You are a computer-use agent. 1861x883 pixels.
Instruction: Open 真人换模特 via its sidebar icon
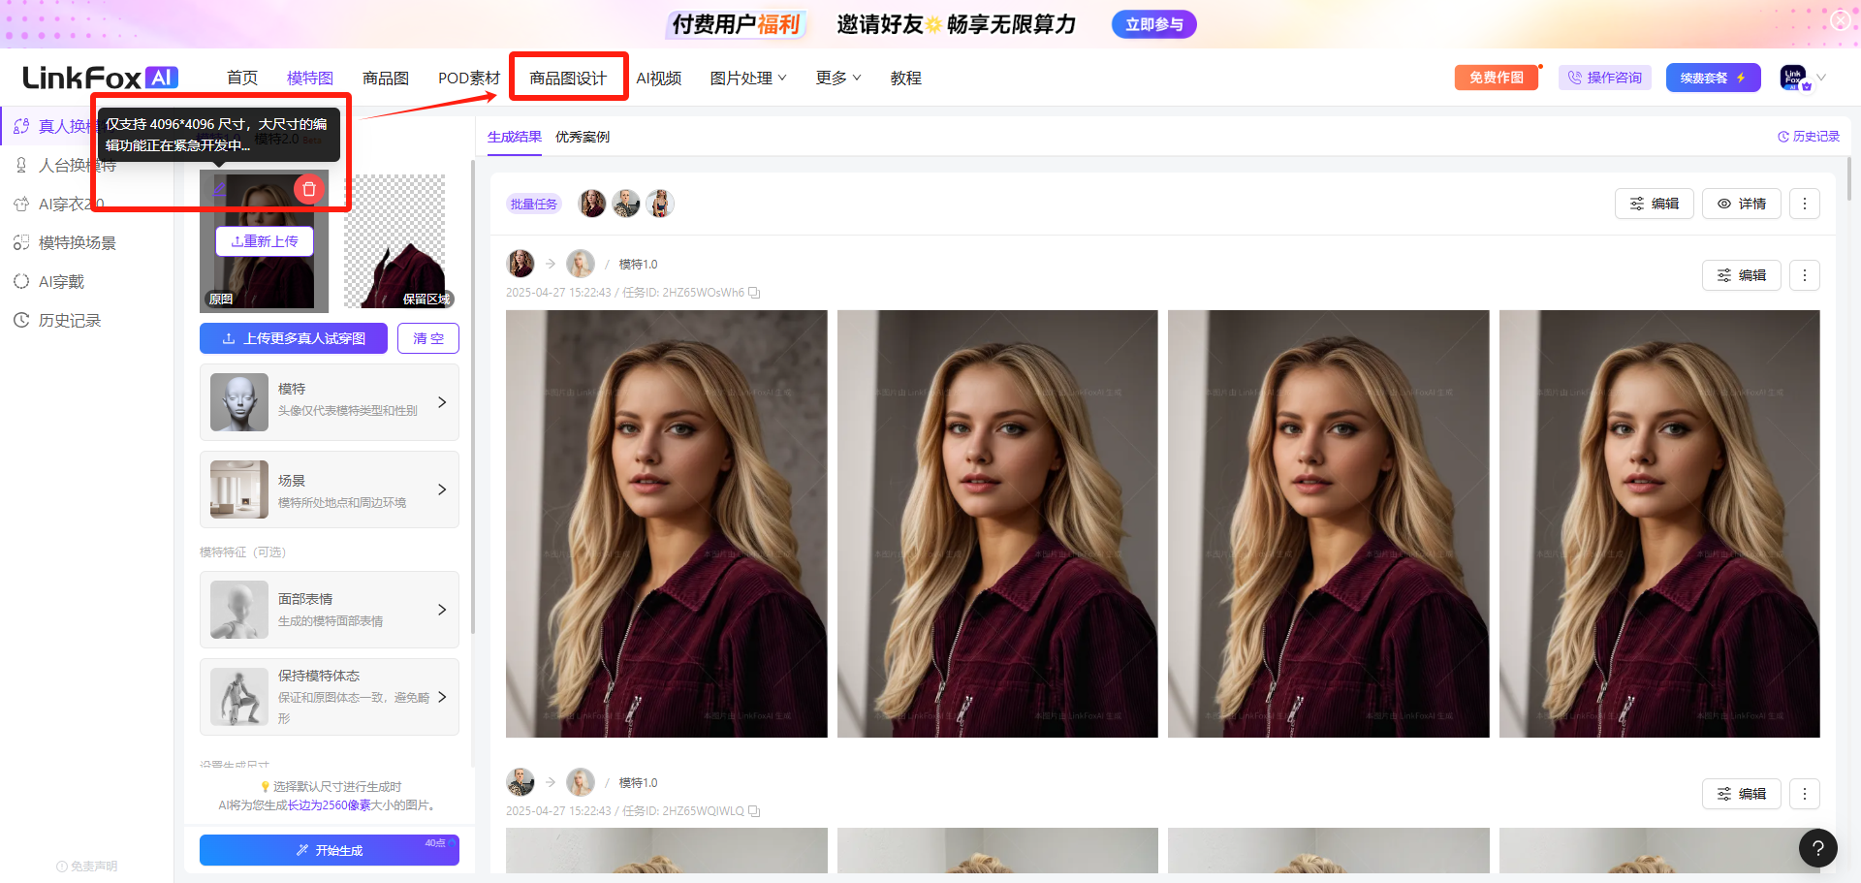pos(21,126)
